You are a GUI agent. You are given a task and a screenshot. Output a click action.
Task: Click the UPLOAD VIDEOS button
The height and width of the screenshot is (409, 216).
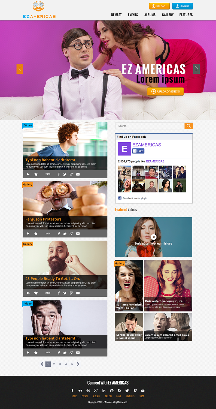[166, 91]
